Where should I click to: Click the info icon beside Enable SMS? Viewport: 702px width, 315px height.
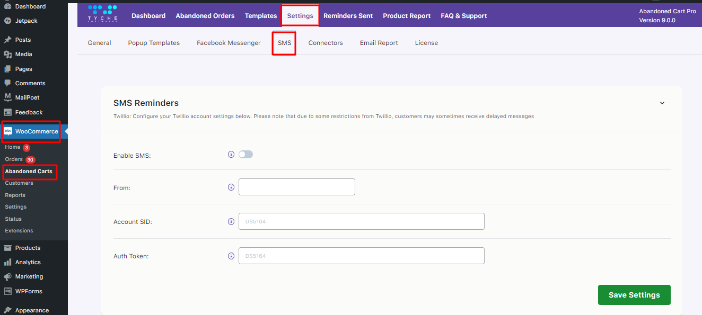pyautogui.click(x=231, y=155)
